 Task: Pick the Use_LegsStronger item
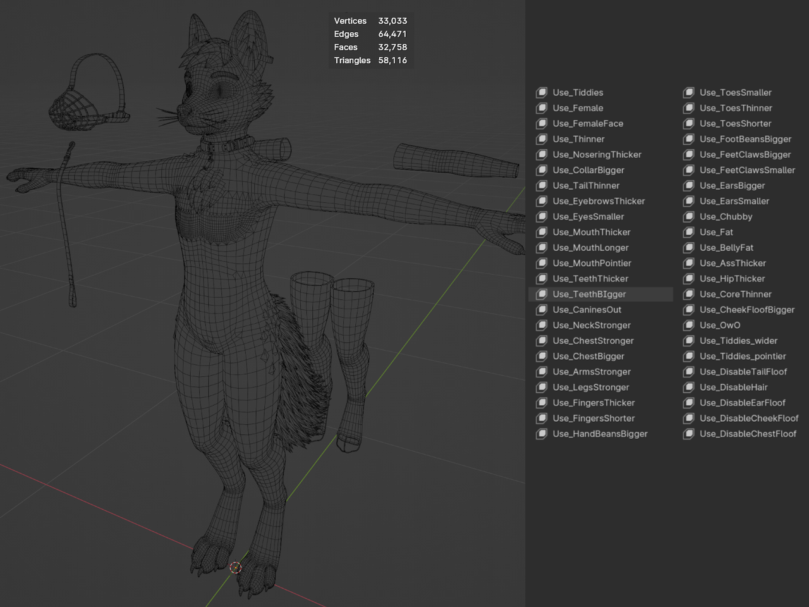point(590,388)
